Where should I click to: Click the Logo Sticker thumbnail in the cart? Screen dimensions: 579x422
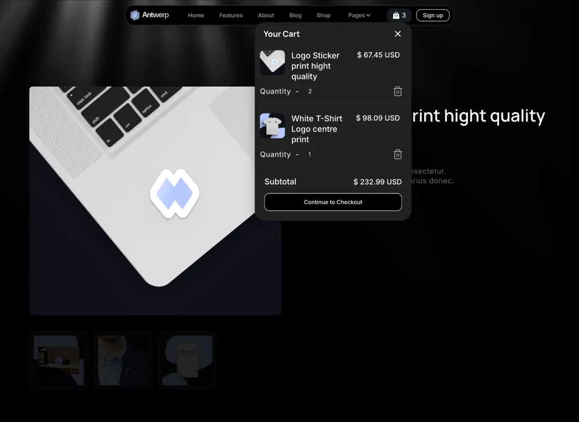click(x=272, y=62)
